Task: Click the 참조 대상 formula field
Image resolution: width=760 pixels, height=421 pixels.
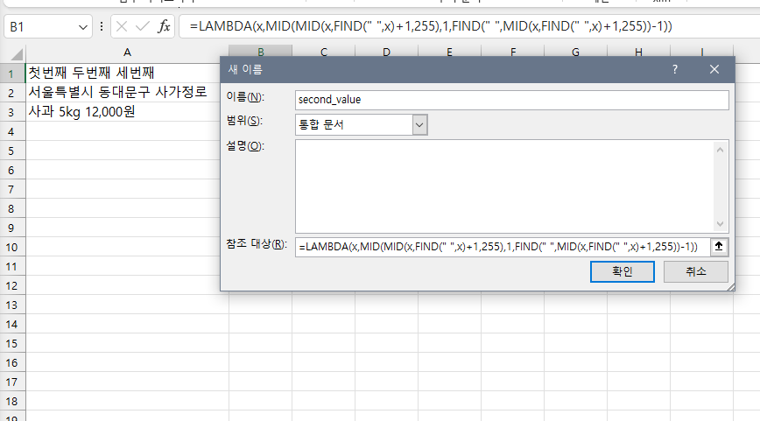Action: pyautogui.click(x=503, y=247)
